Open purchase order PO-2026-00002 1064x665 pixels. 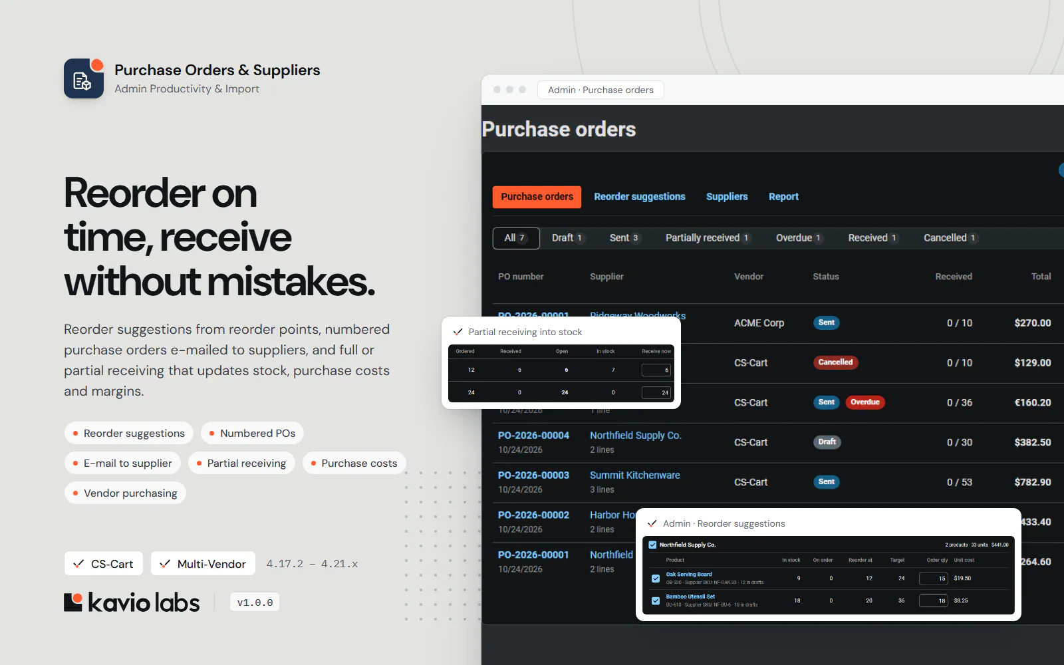coord(533,515)
